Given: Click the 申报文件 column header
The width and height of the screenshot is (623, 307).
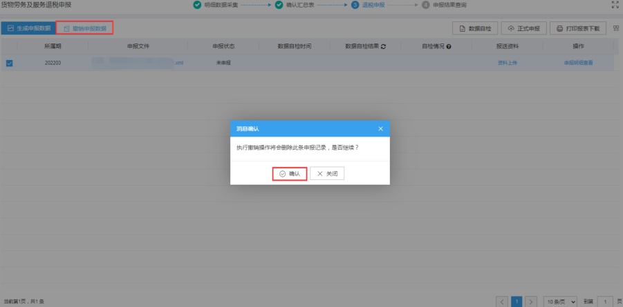Looking at the screenshot, I should (138, 46).
